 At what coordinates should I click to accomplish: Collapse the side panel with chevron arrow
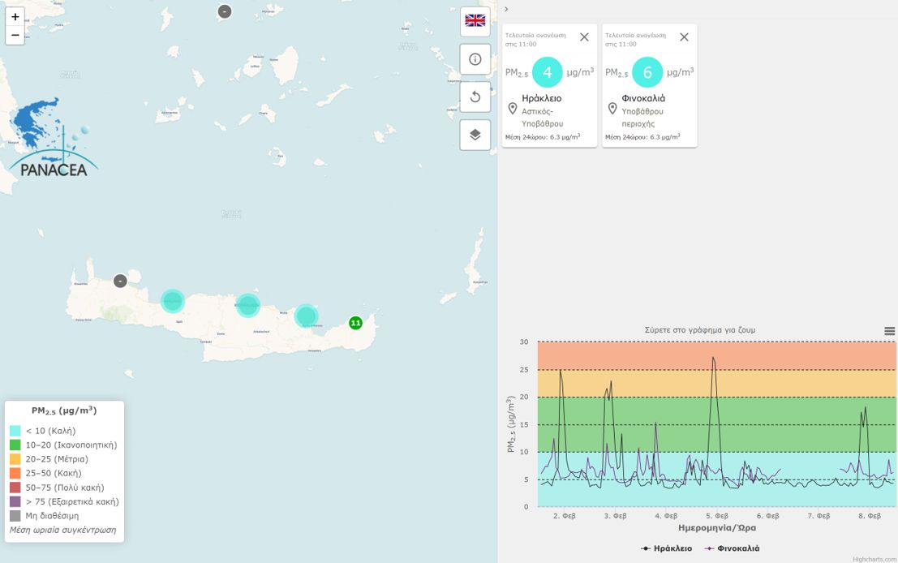(x=506, y=9)
